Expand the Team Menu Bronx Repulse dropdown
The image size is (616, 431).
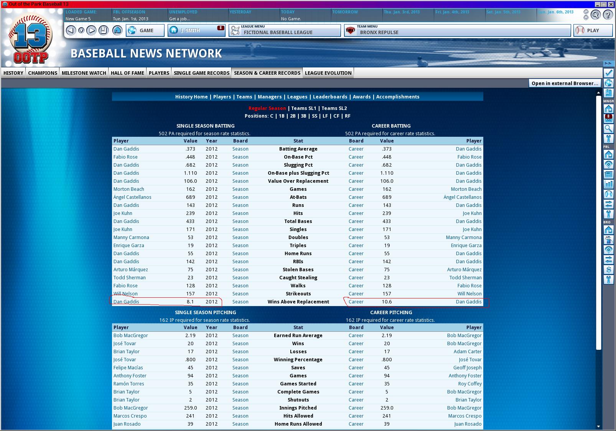tap(457, 30)
